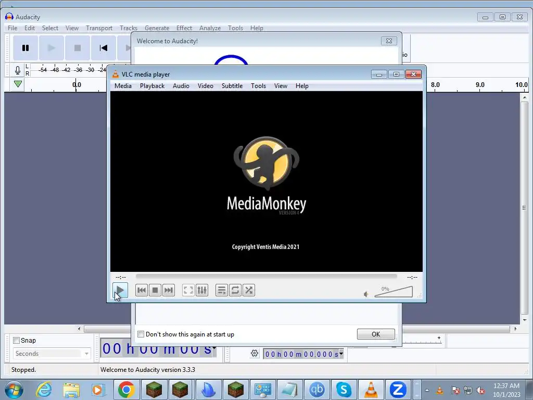Click the VLC seek bar
Image resolution: width=533 pixels, height=400 pixels.
tap(266, 277)
